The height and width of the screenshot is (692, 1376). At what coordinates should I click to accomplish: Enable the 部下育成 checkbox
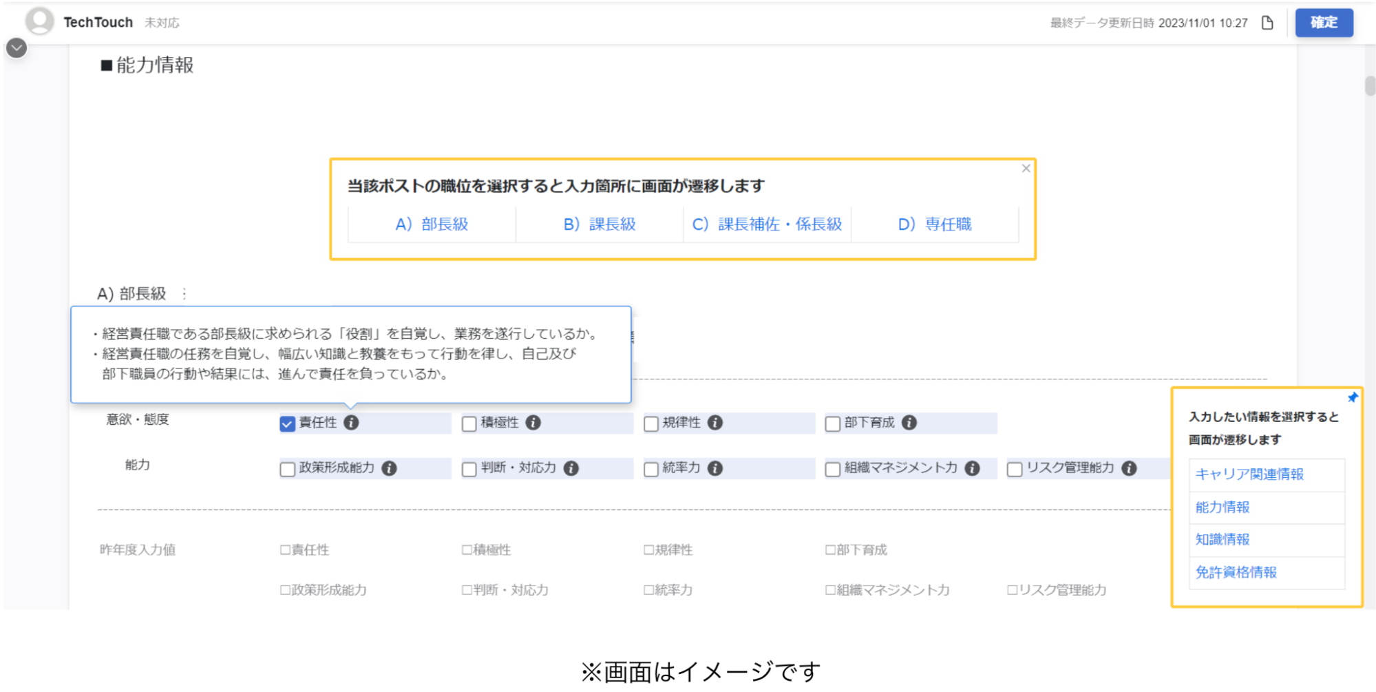click(832, 423)
